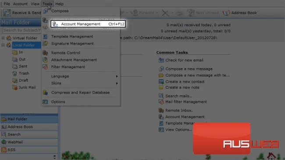
Task: Open Remote Control from Tools menu
Action: (65, 53)
